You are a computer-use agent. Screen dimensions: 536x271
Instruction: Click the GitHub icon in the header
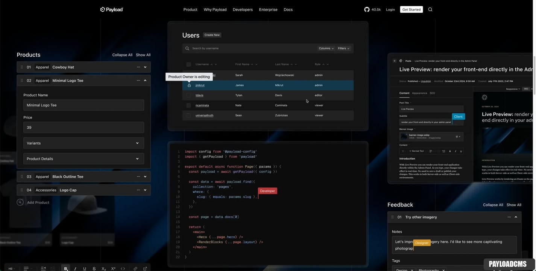point(367,9)
